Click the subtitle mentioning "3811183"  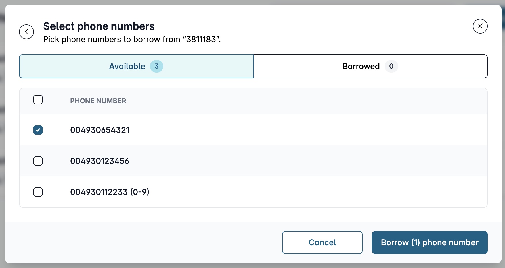pyautogui.click(x=132, y=39)
